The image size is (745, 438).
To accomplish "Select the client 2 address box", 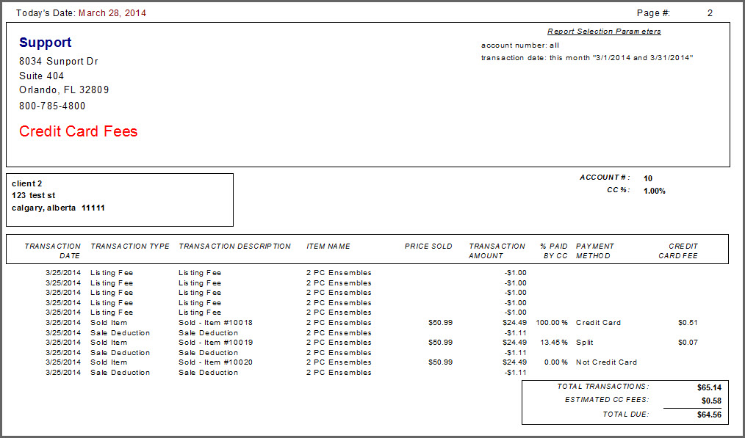I will (120, 199).
